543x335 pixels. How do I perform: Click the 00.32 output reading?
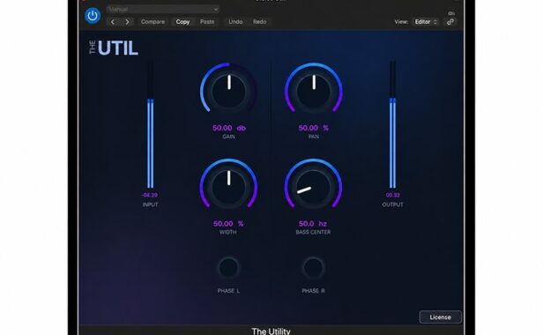(x=393, y=195)
